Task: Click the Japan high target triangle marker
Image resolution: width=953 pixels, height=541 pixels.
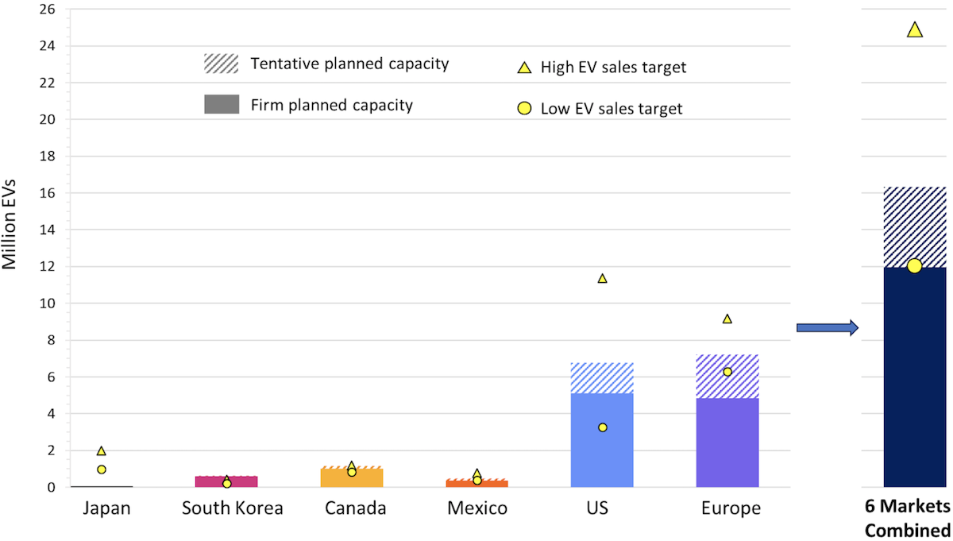Action: (x=102, y=451)
